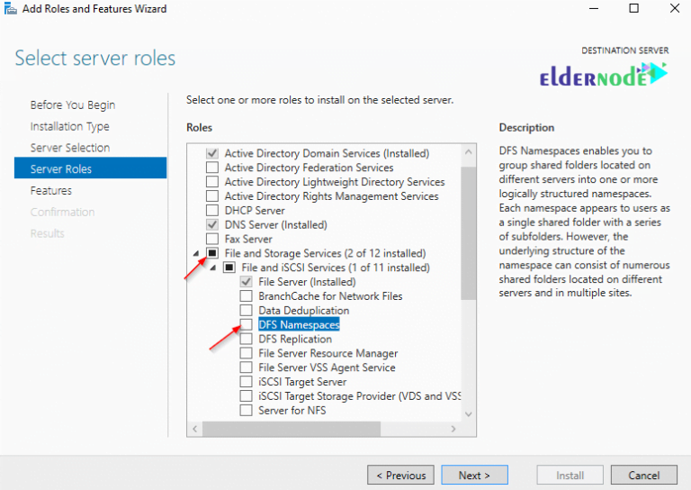Screen dimensions: 691x490
Task: Go back with Previous button
Action: click(x=400, y=475)
